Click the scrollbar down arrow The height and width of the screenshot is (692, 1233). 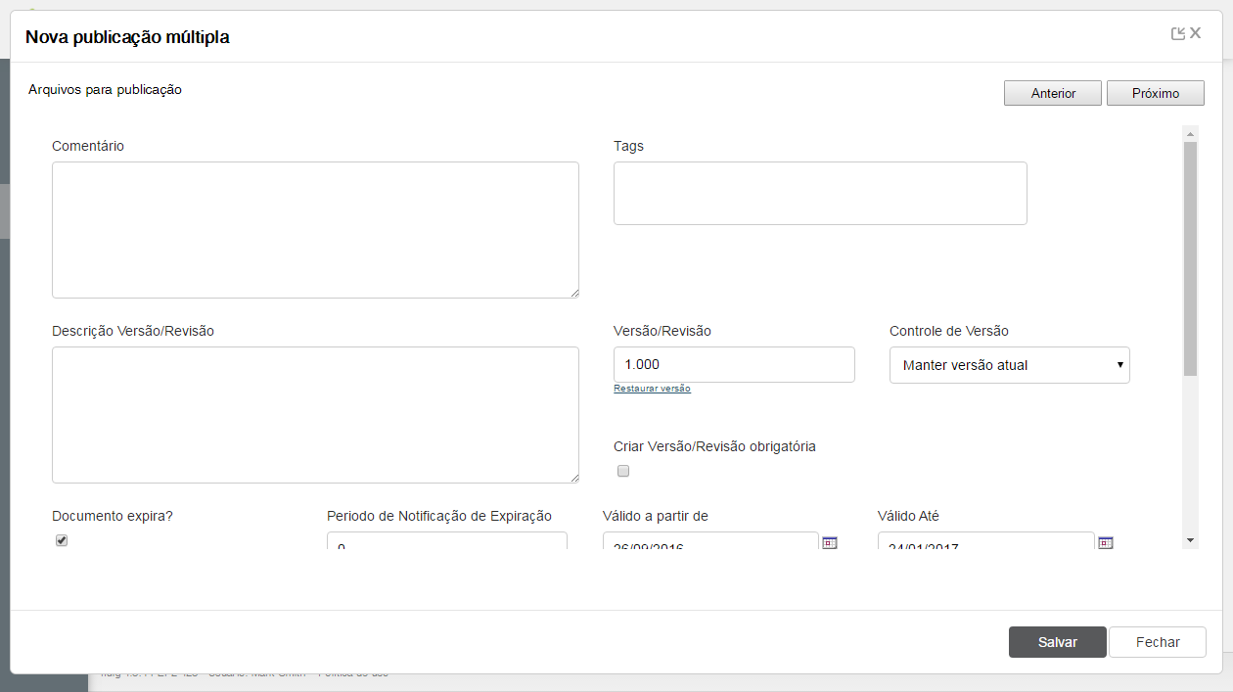tap(1190, 540)
